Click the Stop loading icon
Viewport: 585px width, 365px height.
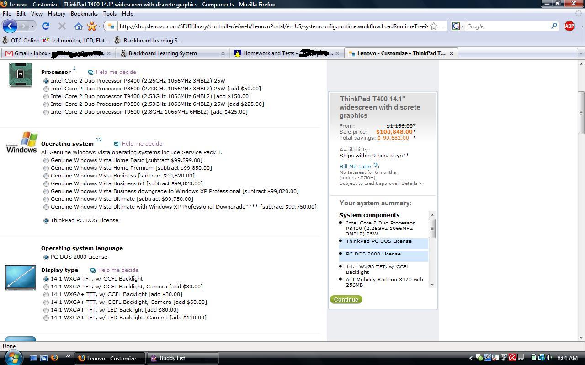pos(62,26)
